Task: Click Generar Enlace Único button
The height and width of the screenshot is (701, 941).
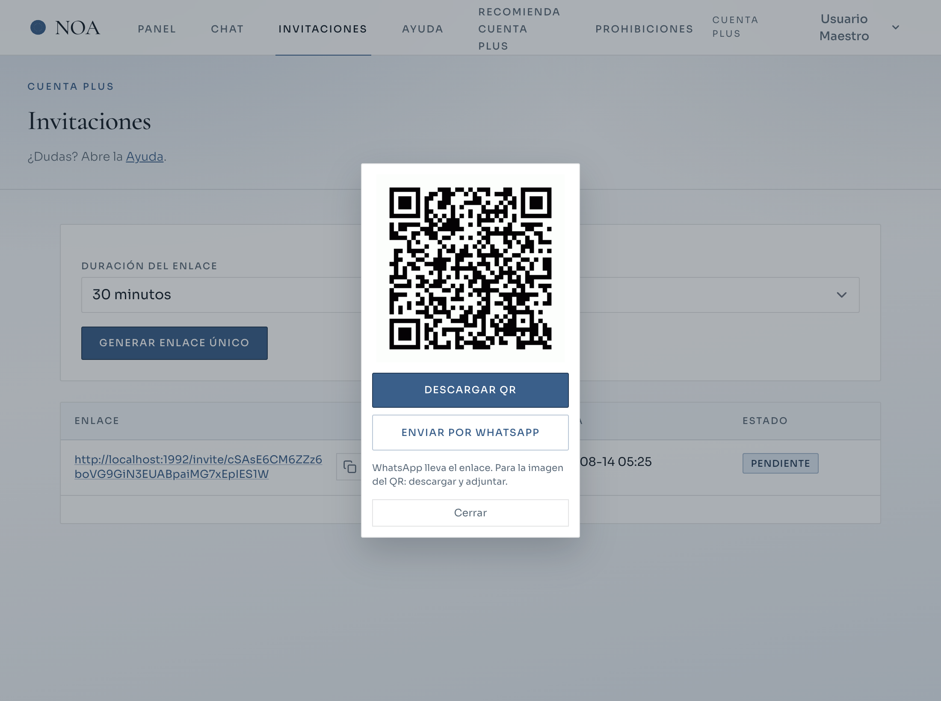Action: pos(175,343)
